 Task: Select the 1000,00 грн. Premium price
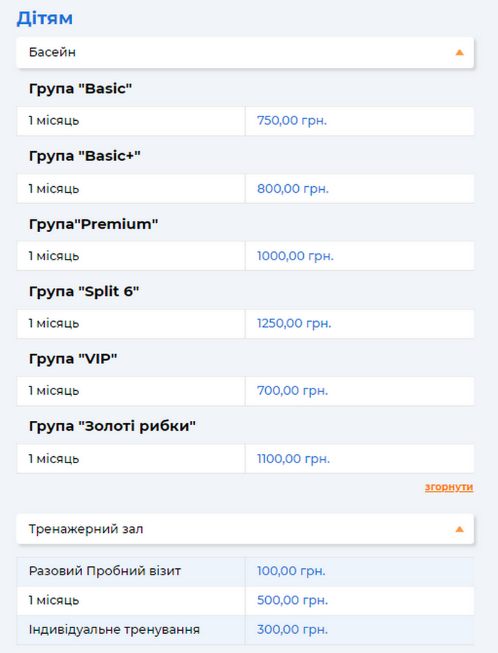point(295,256)
